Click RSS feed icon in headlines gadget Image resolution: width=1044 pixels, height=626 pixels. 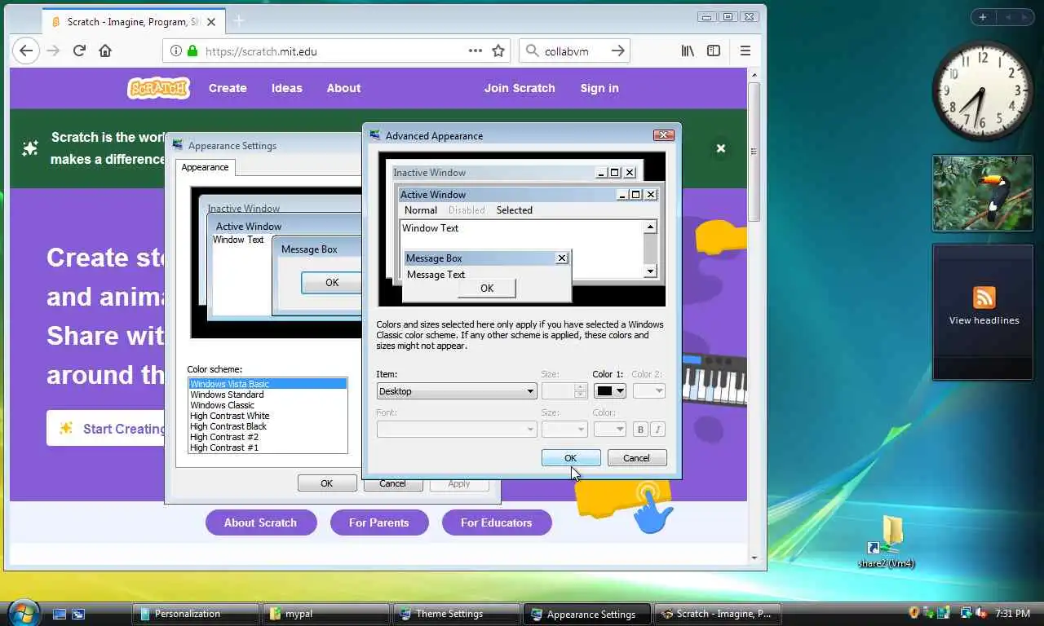pyautogui.click(x=984, y=297)
